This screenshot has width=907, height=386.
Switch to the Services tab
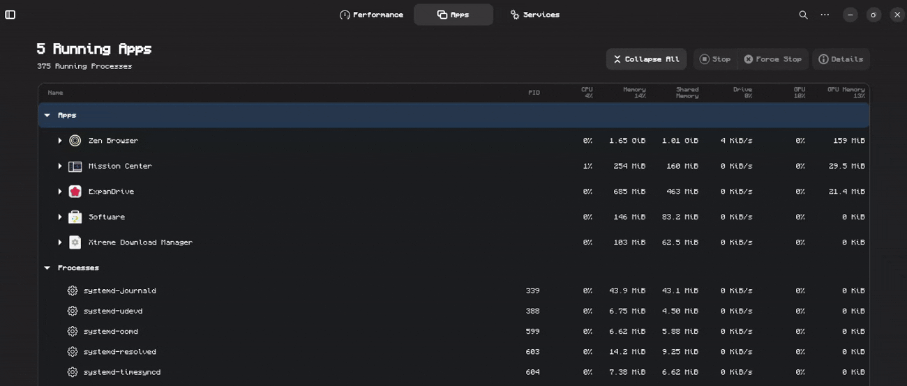(534, 15)
